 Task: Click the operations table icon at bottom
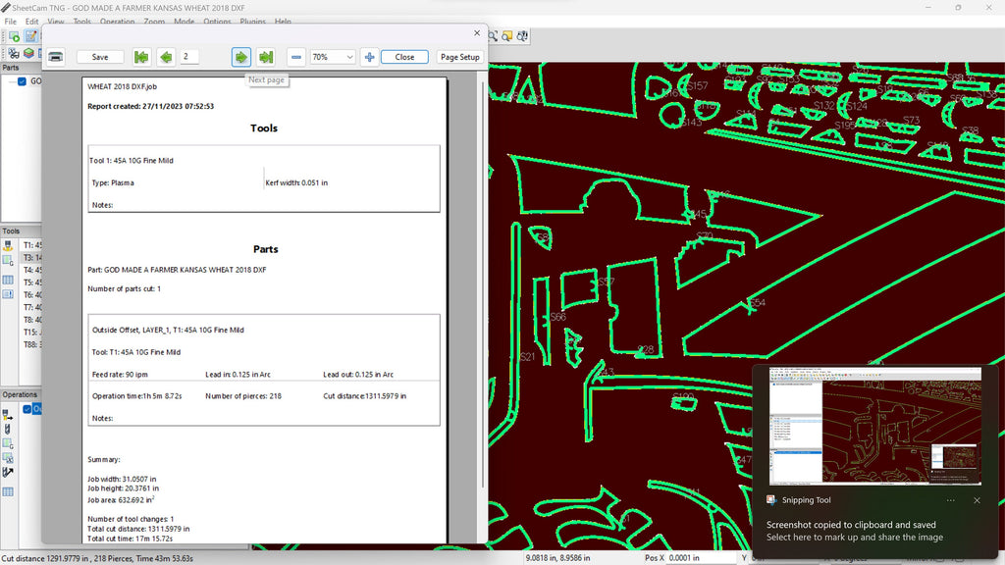pyautogui.click(x=8, y=492)
